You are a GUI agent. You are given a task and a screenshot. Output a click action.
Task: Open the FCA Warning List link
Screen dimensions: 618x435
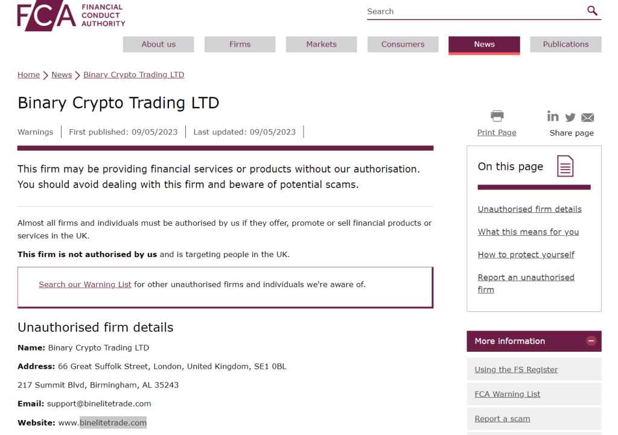(x=507, y=394)
